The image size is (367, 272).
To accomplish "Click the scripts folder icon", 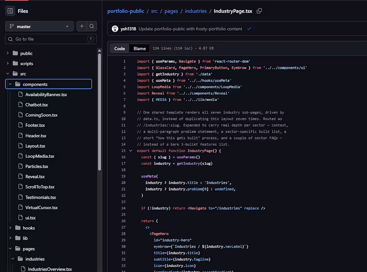I will coord(15,63).
